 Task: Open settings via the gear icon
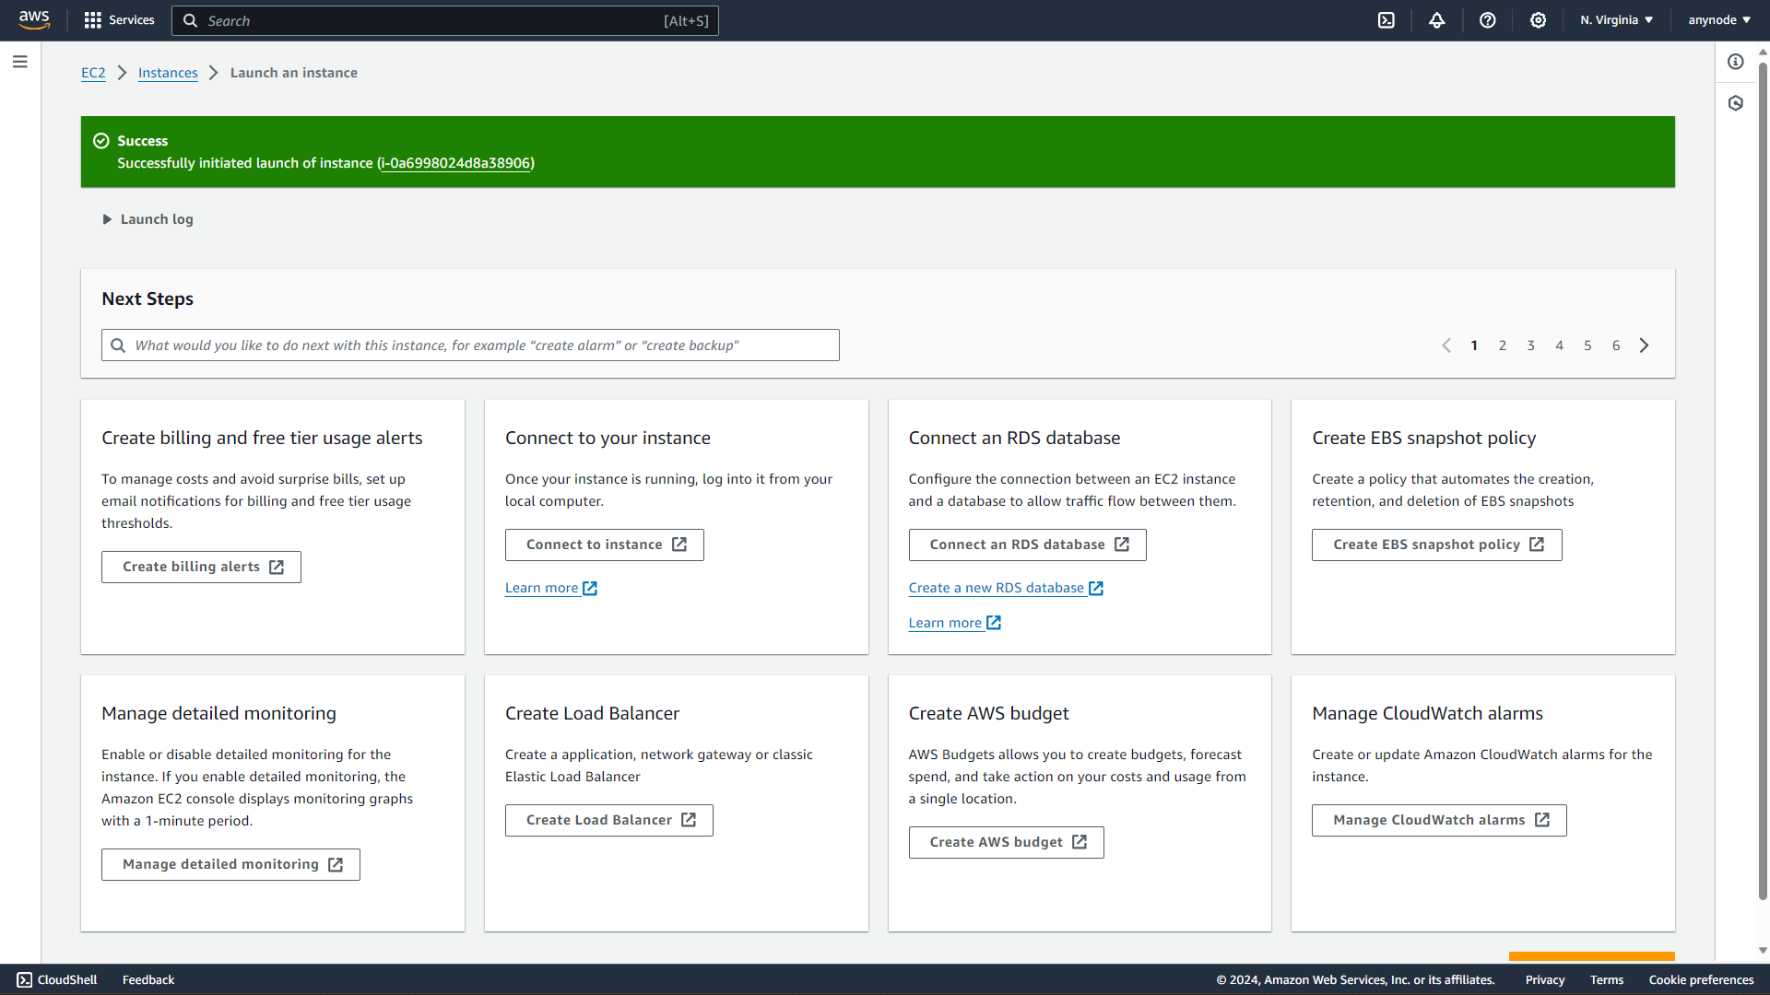click(1537, 20)
